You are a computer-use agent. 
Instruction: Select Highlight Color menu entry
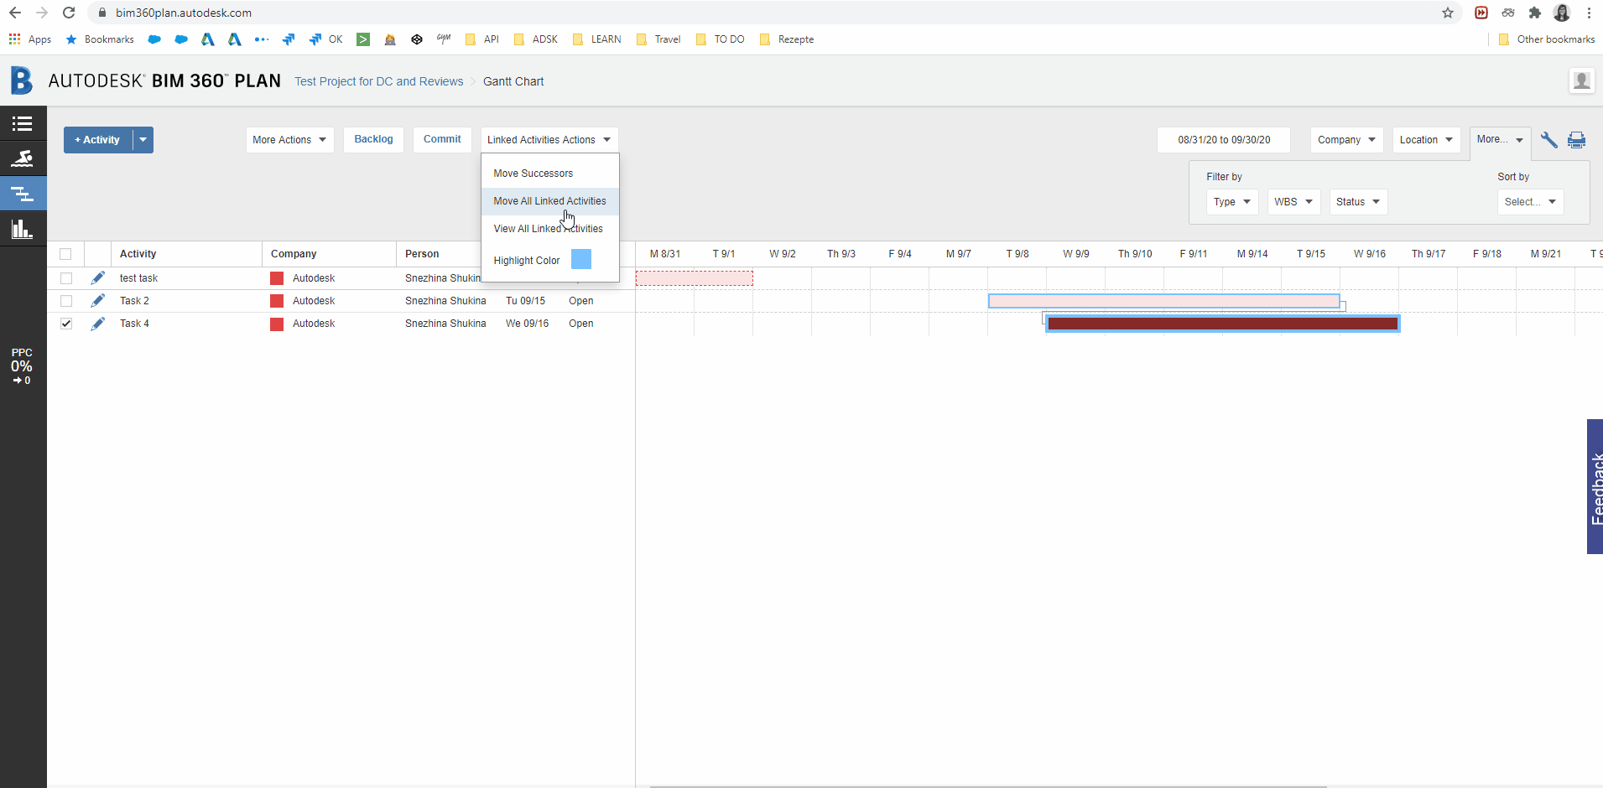[527, 261]
